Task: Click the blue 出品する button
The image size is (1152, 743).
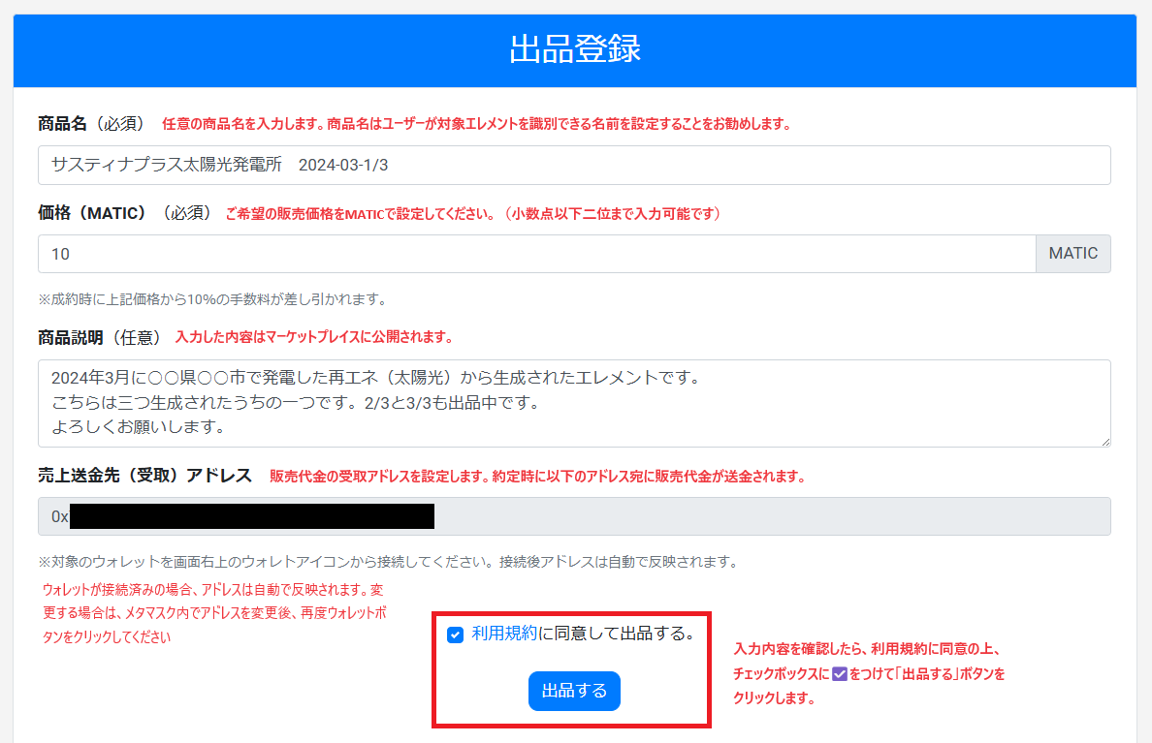Action: pos(574,691)
